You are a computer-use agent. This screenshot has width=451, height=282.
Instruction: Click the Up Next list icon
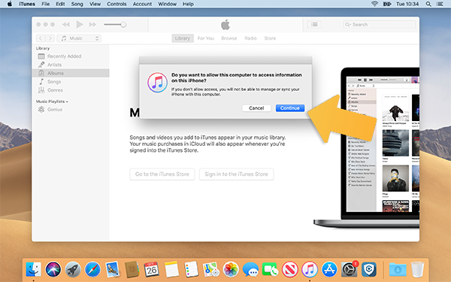click(314, 25)
